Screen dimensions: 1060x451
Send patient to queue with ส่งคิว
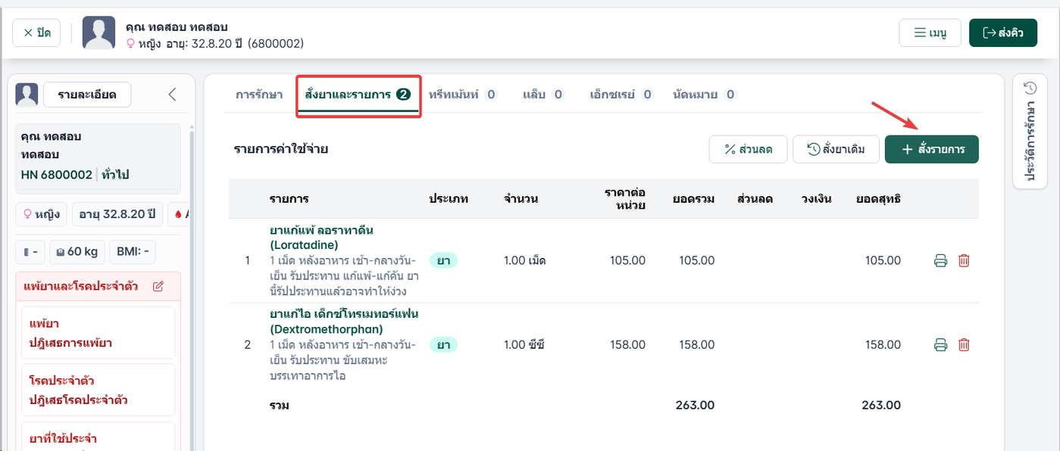pyautogui.click(x=1003, y=33)
